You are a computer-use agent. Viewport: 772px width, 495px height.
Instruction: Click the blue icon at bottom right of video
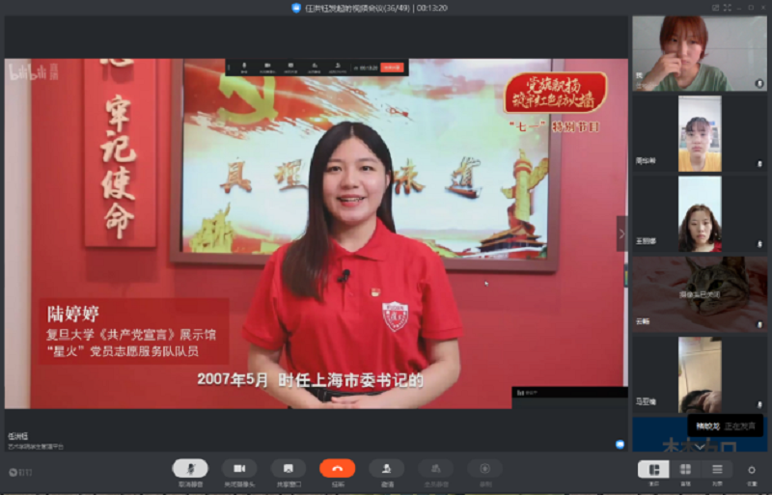[x=620, y=444]
